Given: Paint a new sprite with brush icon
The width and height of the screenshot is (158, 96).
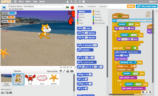Looking at the screenshot, I should pyautogui.click(x=64, y=71).
